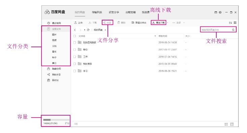Start an offline download with 离线下载
The width and height of the screenshot is (247, 133).
pyautogui.click(x=158, y=23)
